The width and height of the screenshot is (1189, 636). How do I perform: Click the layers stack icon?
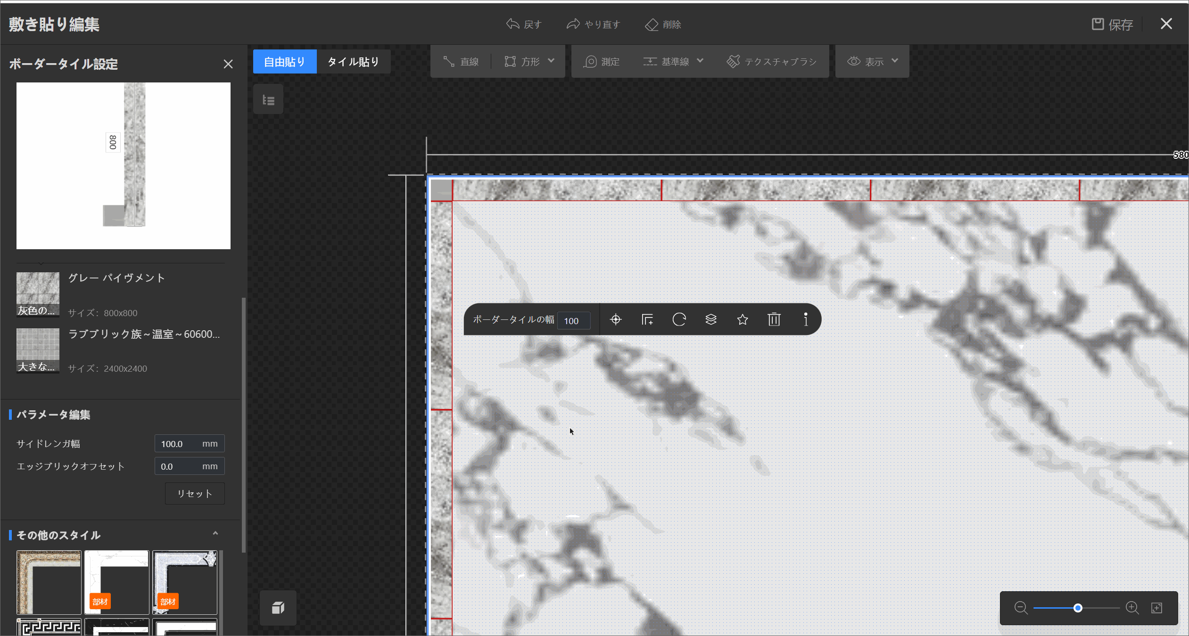(711, 320)
